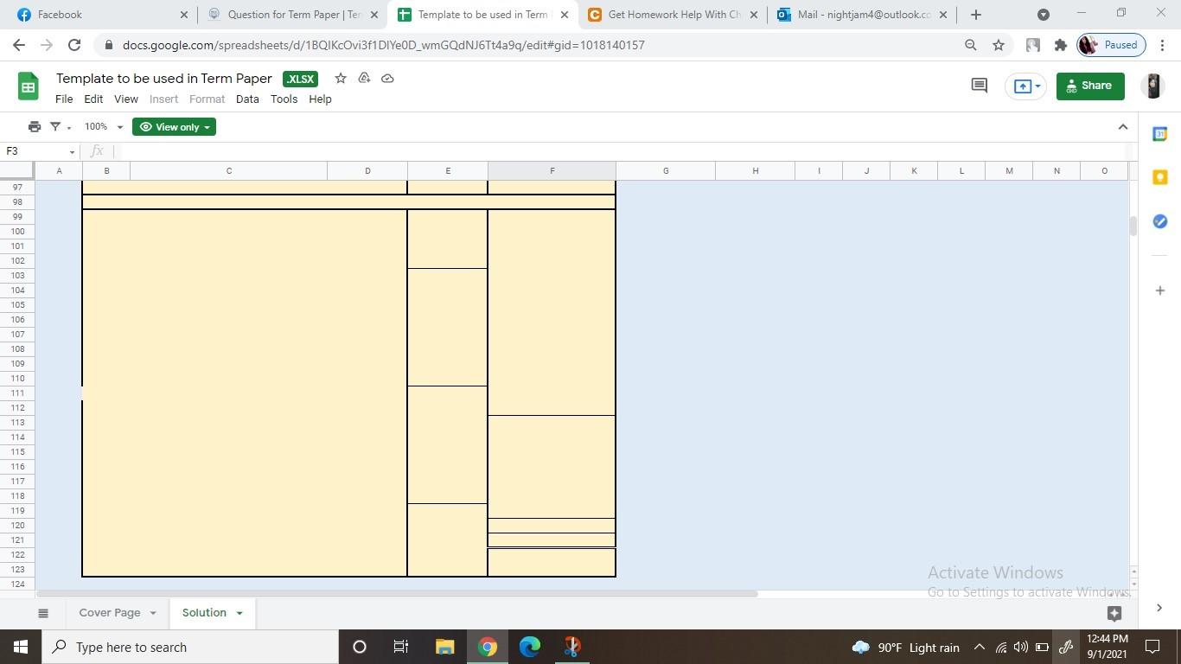Open a new browser tab
The width and height of the screenshot is (1181, 664).
(x=976, y=15)
